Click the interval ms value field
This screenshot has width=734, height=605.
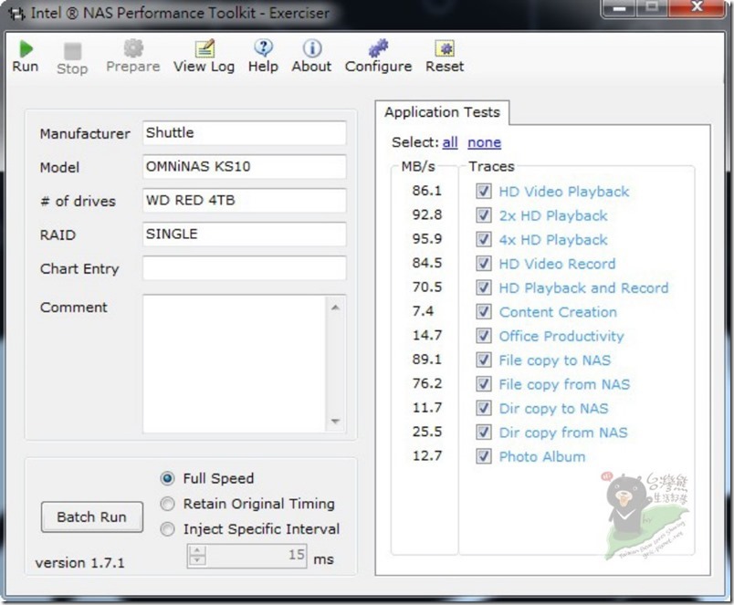(x=257, y=556)
